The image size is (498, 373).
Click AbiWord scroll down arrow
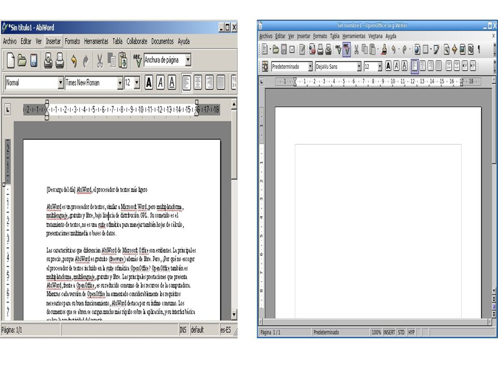(234, 314)
